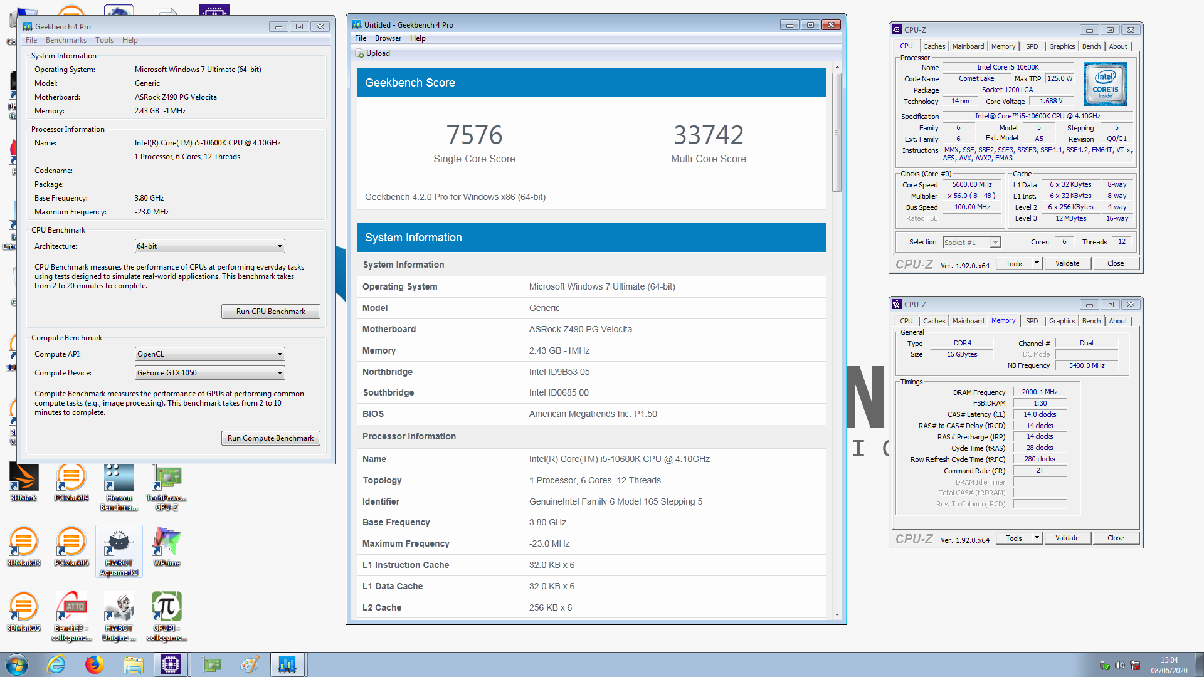Screen dimensions: 1204x677
Task: Click Close in upper CPU-Z window
Action: pos(1116,264)
